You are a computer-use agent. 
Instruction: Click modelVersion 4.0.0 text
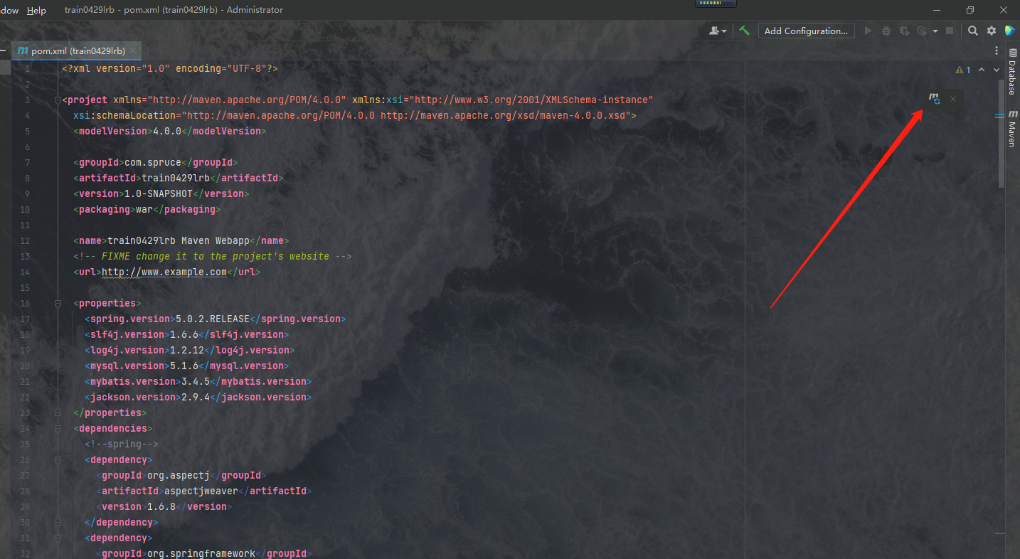coord(167,131)
